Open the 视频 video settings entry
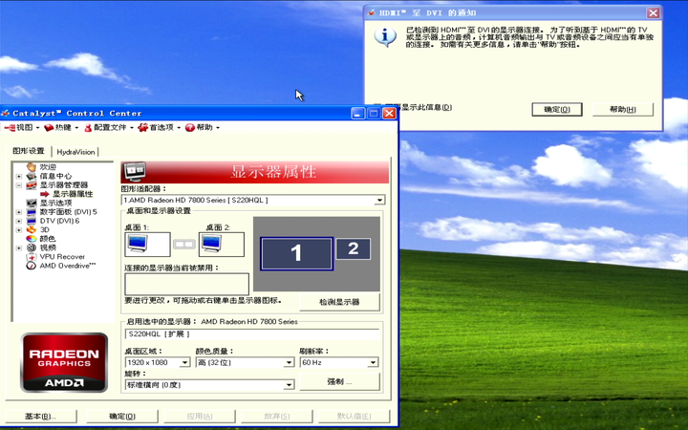This screenshot has height=430, width=688. point(48,247)
